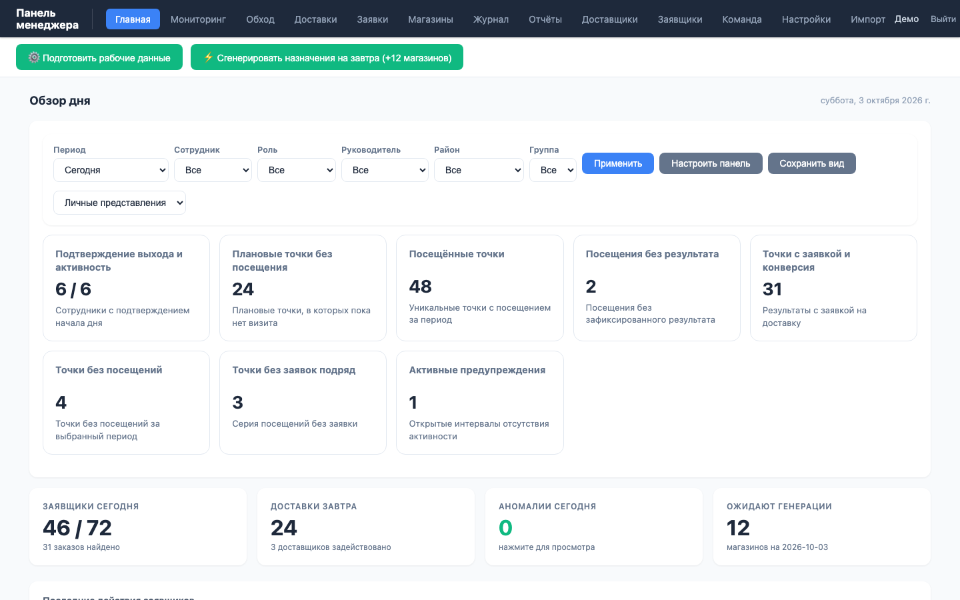Viewport: 960px width, 600px height.
Task: Select the Посещённые точки metric card
Action: [480, 288]
